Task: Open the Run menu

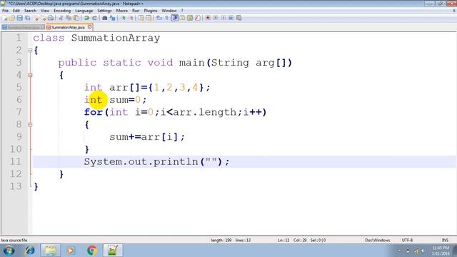Action: click(x=136, y=11)
